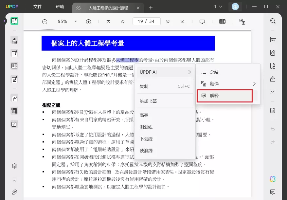Expand the UPDF AI submenu
The height and width of the screenshot is (200, 287).
(165, 72)
